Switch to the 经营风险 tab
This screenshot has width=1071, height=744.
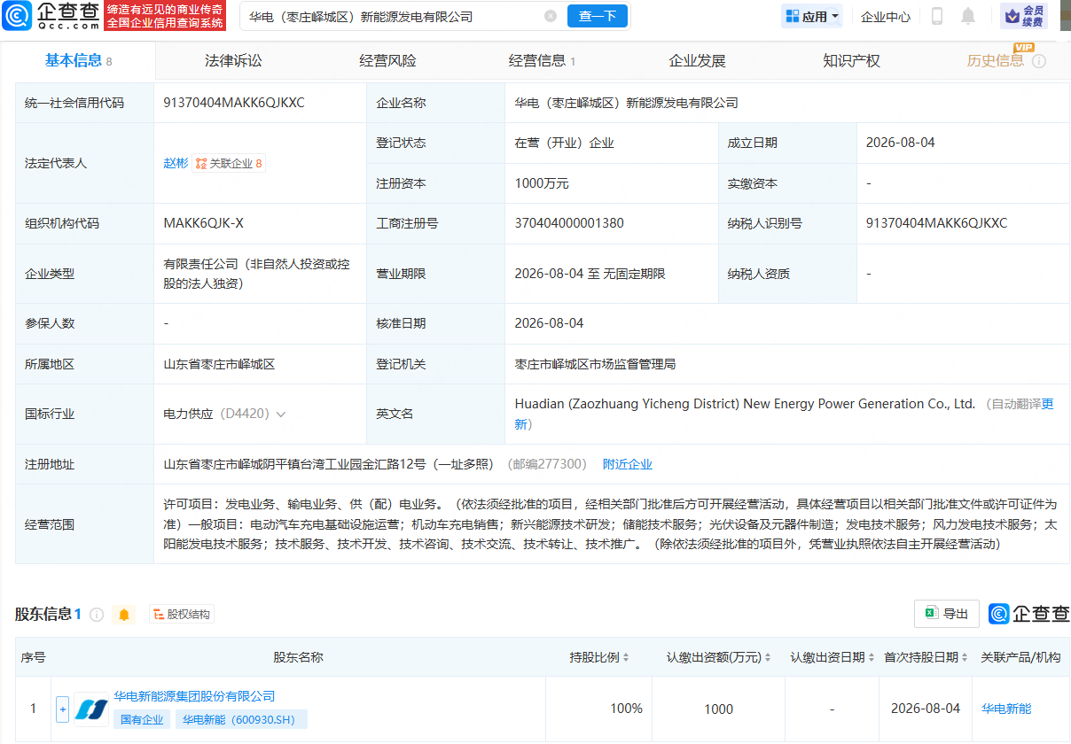[387, 60]
